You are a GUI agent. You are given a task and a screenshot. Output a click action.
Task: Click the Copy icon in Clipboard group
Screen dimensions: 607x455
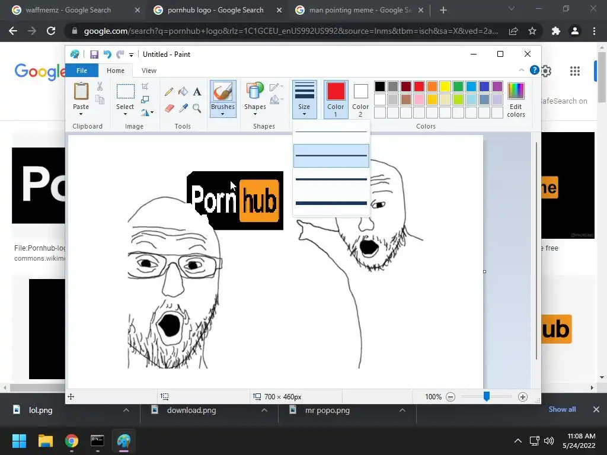coord(100,100)
